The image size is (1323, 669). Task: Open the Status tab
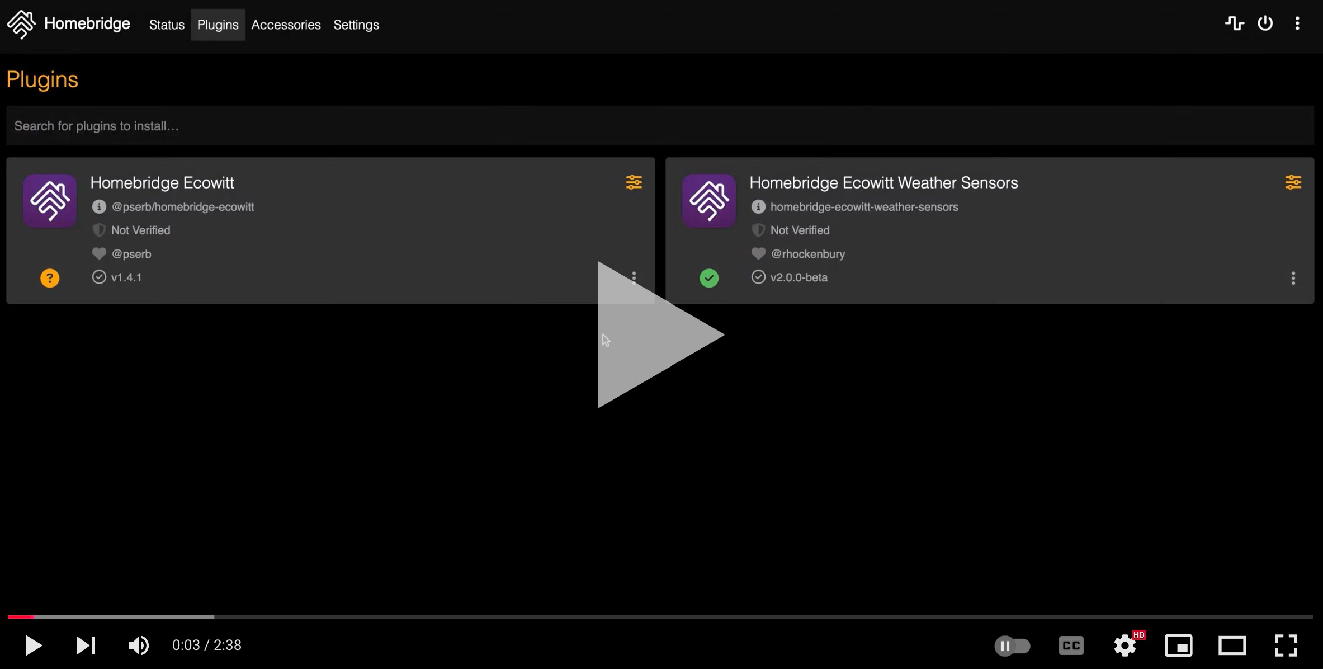(167, 25)
